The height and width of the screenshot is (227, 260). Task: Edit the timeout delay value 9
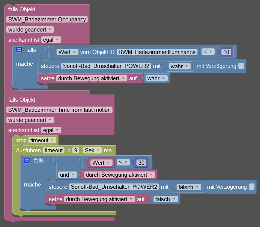[76, 150]
